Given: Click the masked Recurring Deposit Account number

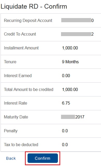Looking at the screenshot, I should (x=77, y=20).
